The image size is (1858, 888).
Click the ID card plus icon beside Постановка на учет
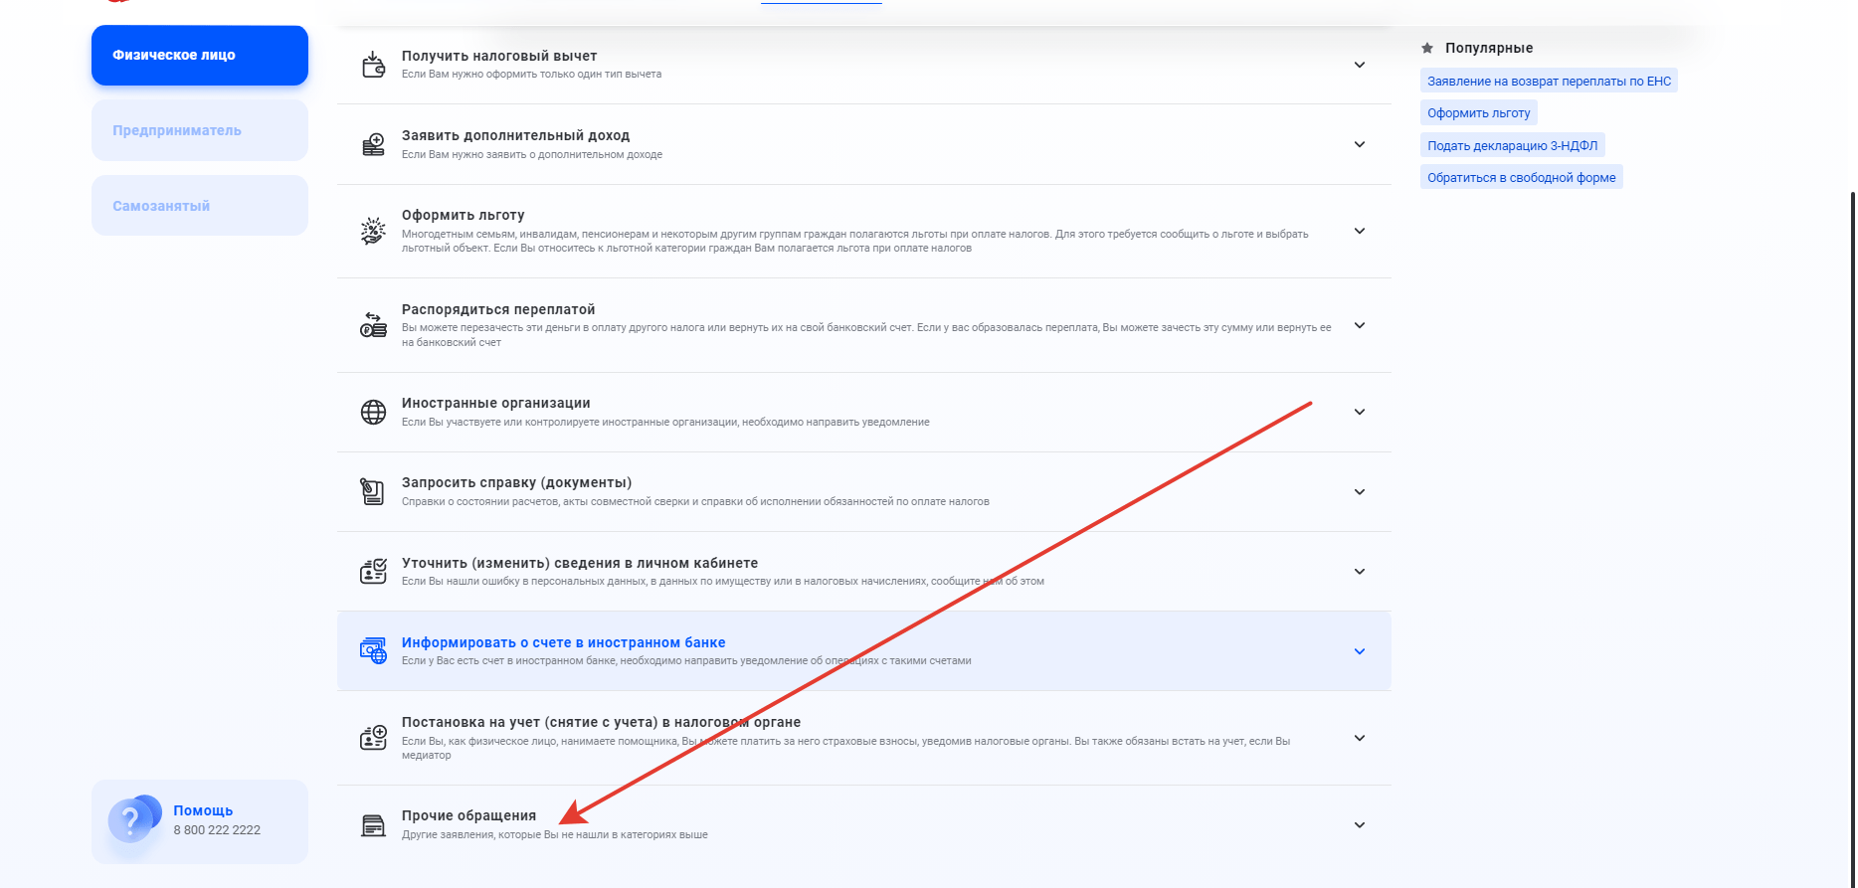373,738
